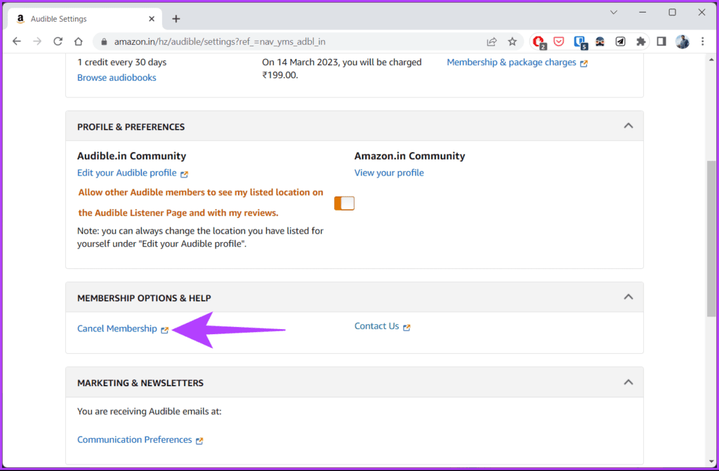Click the page vertical scrollbar thumb

pos(711,239)
